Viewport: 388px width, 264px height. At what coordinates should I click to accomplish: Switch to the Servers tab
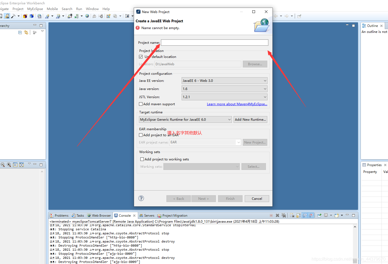click(x=147, y=216)
